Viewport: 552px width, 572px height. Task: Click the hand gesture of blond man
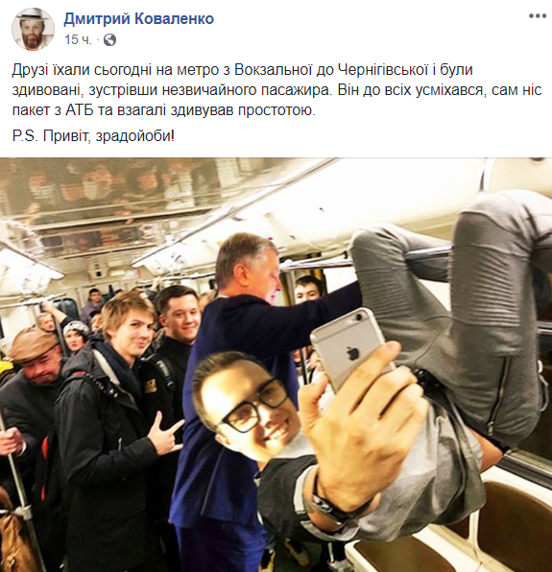pyautogui.click(x=167, y=431)
